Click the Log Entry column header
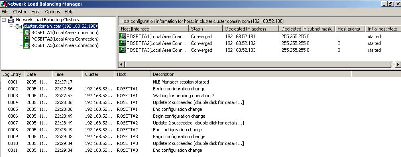Screen dimensions: 401x157 pyautogui.click(x=12, y=74)
